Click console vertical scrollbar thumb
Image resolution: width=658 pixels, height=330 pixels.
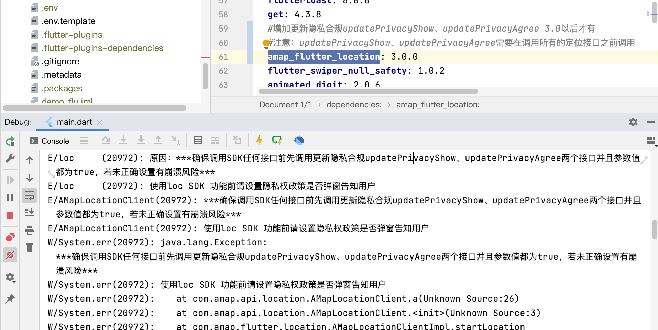[x=654, y=230]
